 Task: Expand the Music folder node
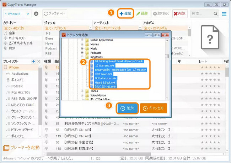click(x=82, y=48)
